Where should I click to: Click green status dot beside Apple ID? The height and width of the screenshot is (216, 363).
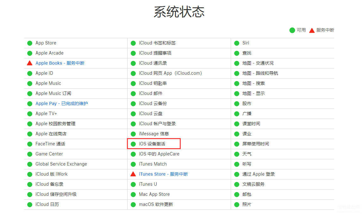(x=30, y=73)
